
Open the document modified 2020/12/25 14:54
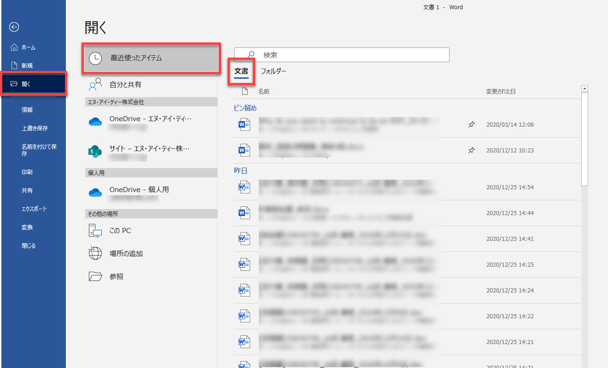345,187
